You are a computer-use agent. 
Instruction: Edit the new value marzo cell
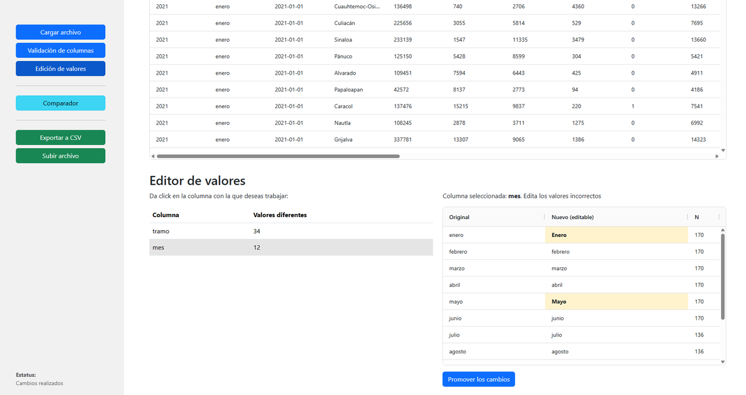tap(616, 268)
